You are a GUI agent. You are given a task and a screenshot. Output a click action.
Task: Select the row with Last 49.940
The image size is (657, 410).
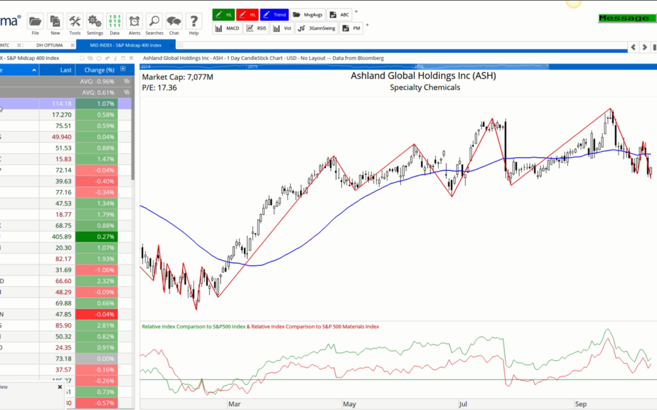[65, 137]
